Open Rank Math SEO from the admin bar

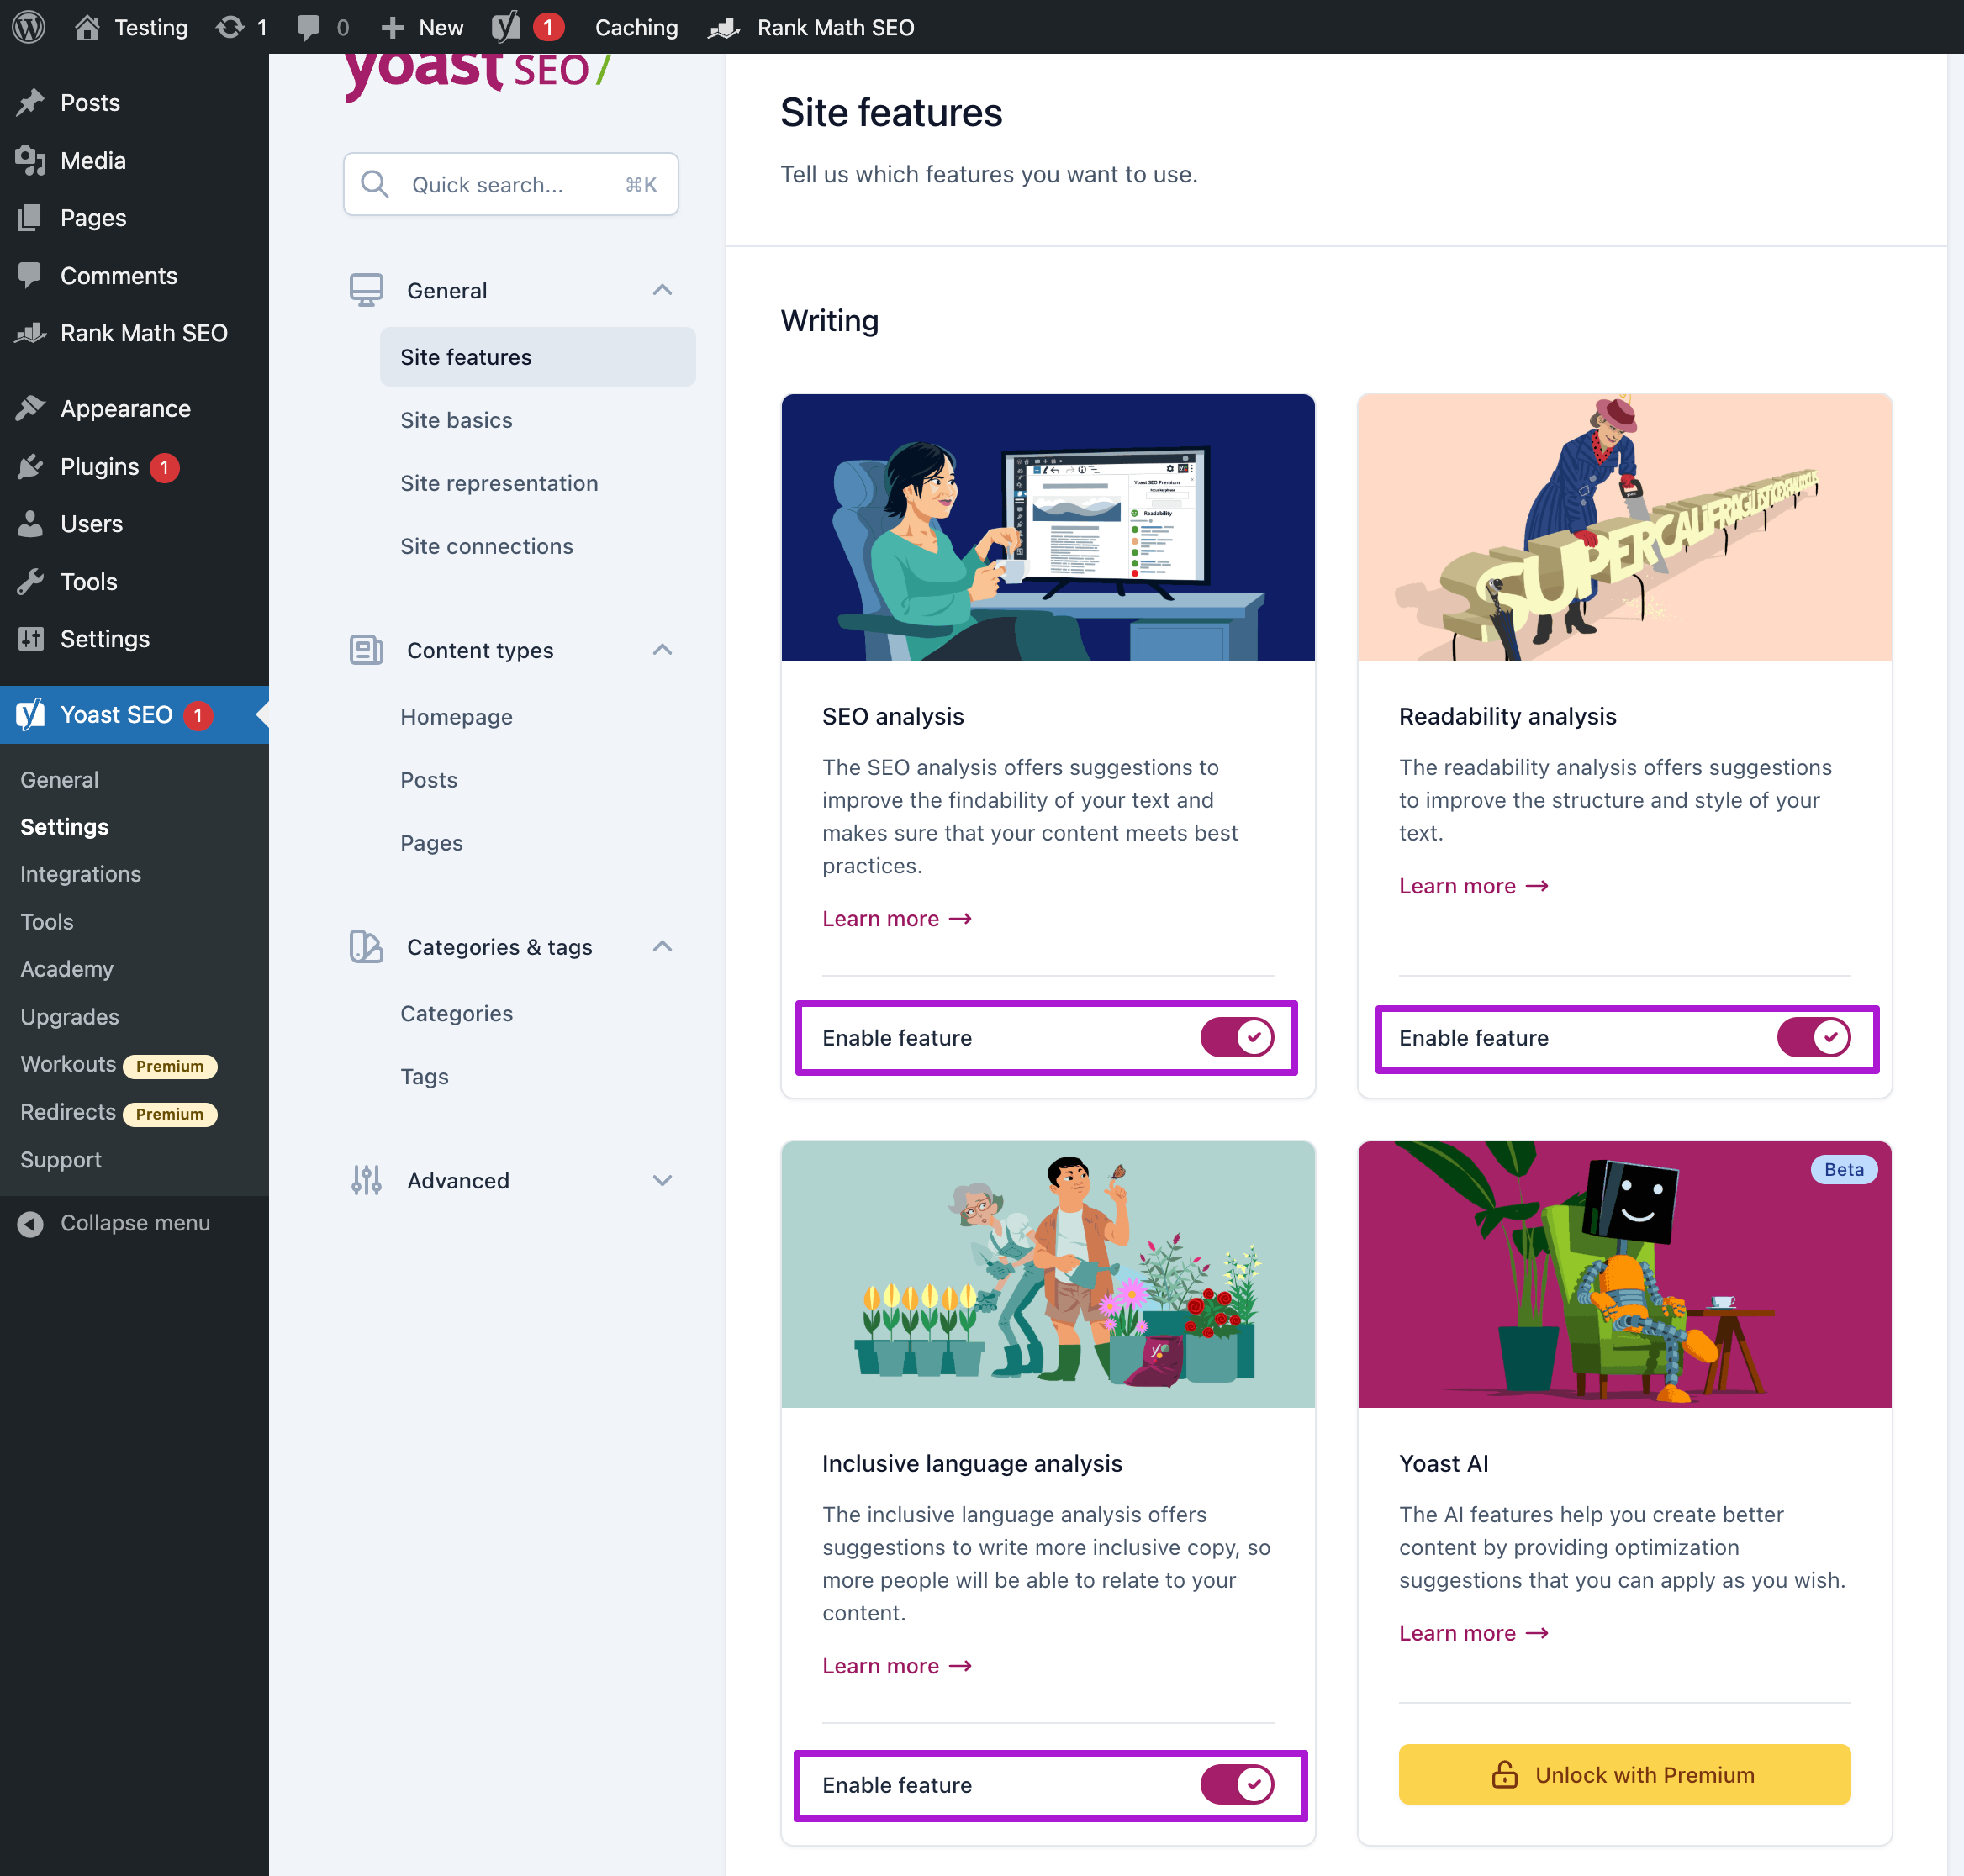(x=812, y=27)
